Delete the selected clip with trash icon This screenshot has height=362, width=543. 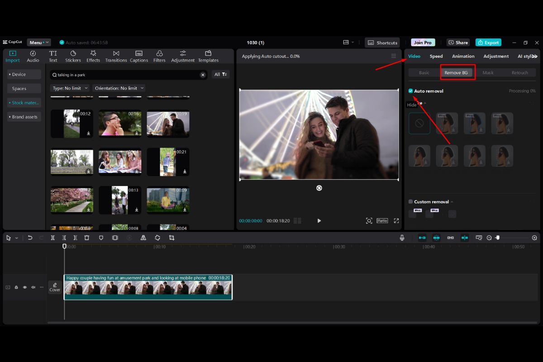click(x=87, y=238)
